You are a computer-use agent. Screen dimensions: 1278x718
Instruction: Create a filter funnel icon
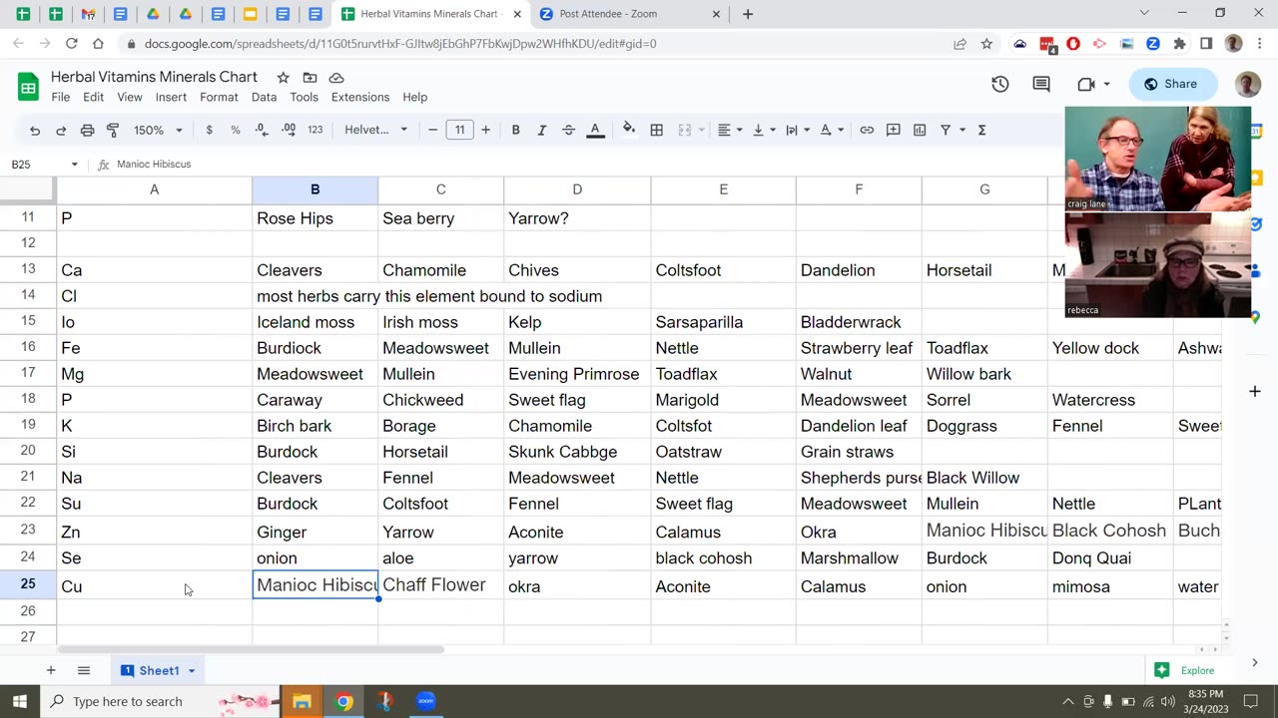point(946,130)
